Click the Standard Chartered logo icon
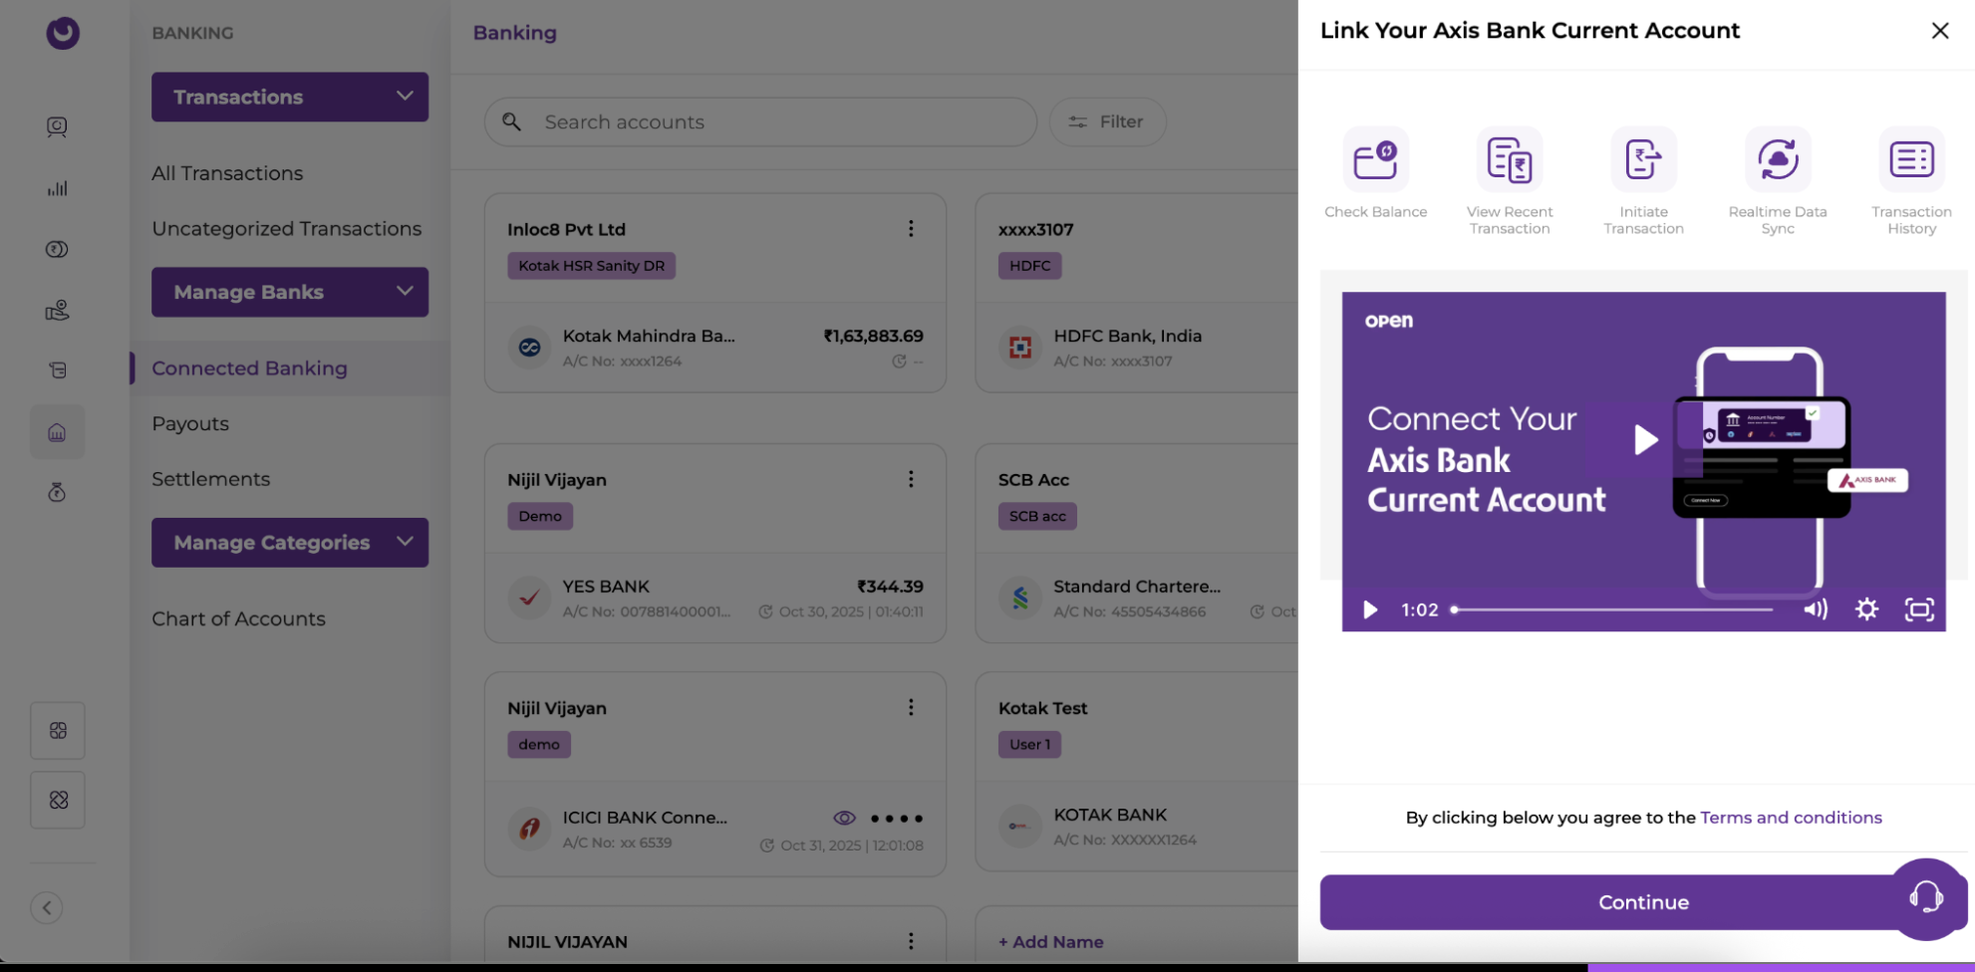This screenshot has height=972, width=1975. pos(1020,598)
